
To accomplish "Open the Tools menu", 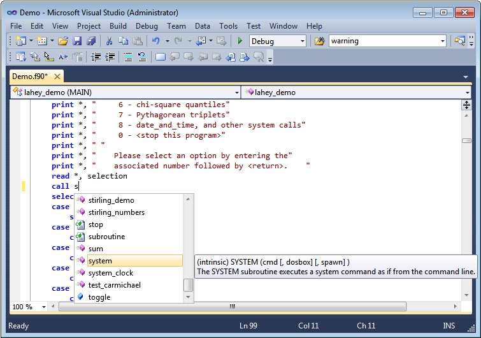I will pos(228,26).
